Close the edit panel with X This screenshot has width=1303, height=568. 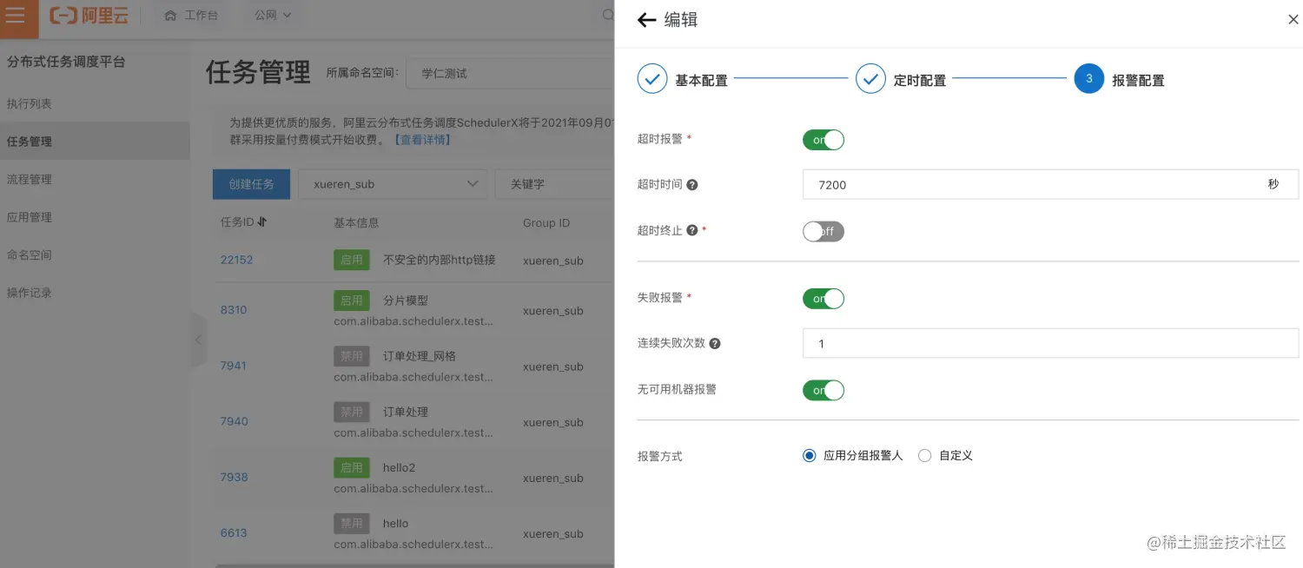(1293, 20)
